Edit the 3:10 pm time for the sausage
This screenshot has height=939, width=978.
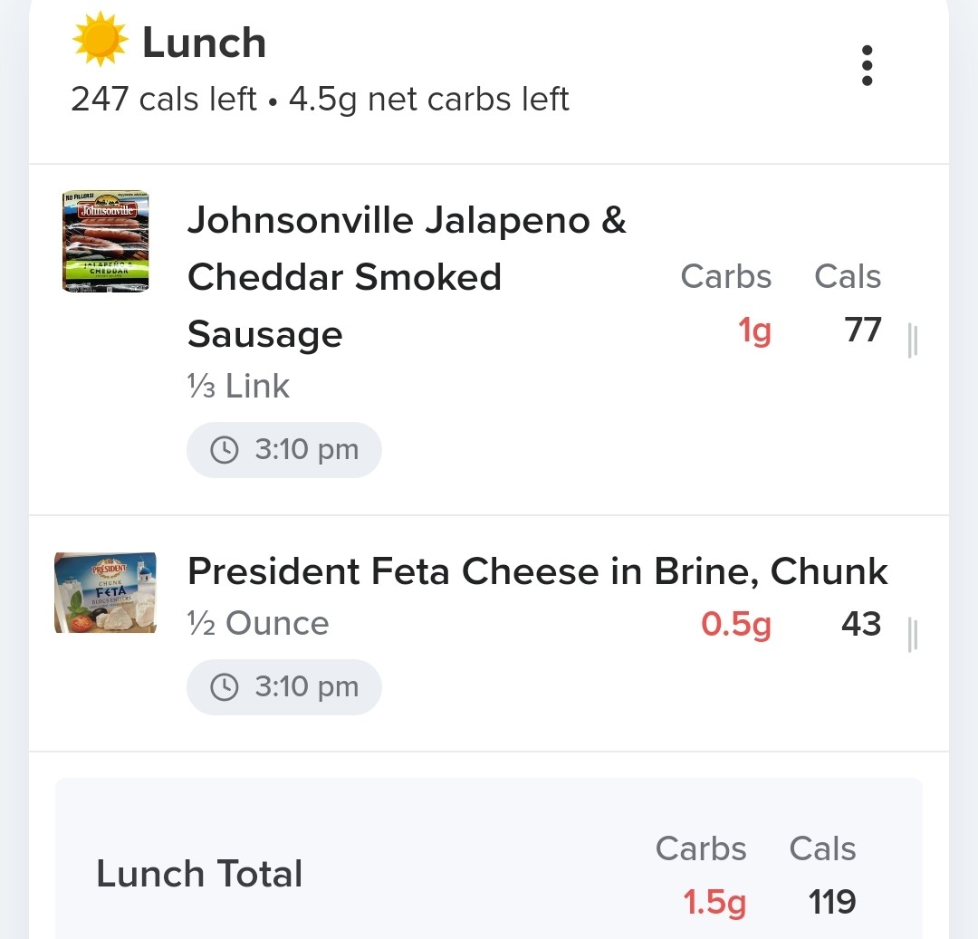tap(284, 449)
